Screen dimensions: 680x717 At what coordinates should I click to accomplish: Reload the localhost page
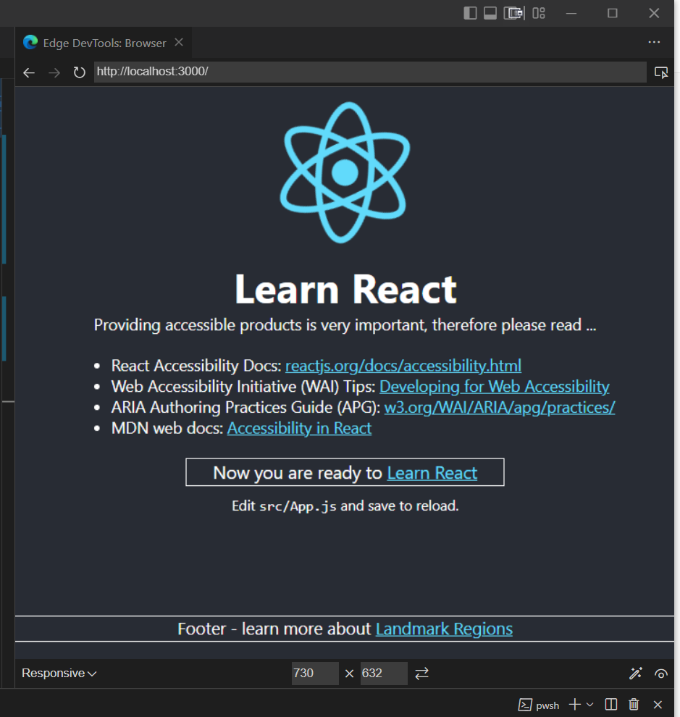pos(79,72)
